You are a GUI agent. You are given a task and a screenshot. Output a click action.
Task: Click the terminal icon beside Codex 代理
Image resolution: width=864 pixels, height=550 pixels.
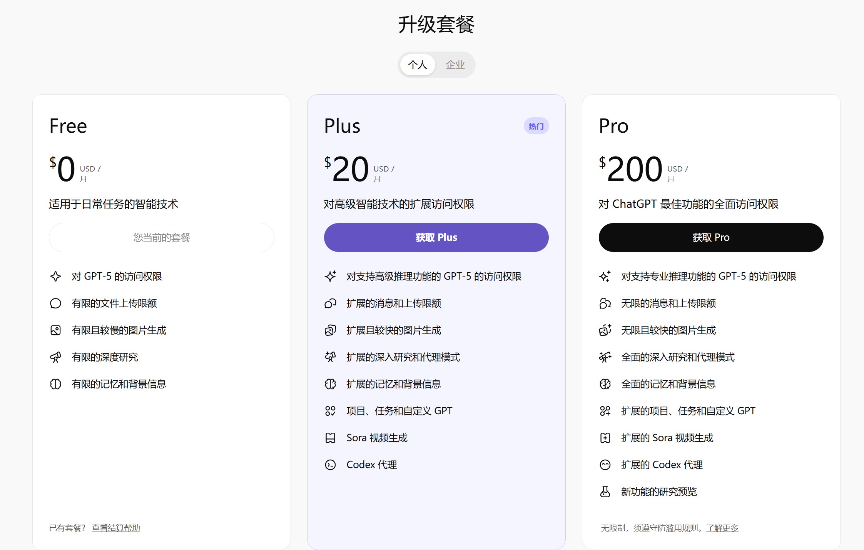click(330, 465)
